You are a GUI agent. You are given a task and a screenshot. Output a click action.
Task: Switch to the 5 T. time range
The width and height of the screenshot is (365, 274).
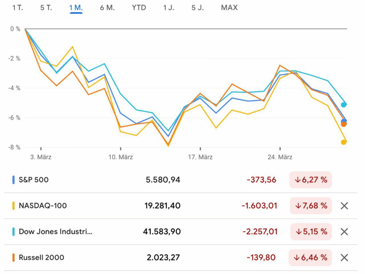[x=46, y=8]
